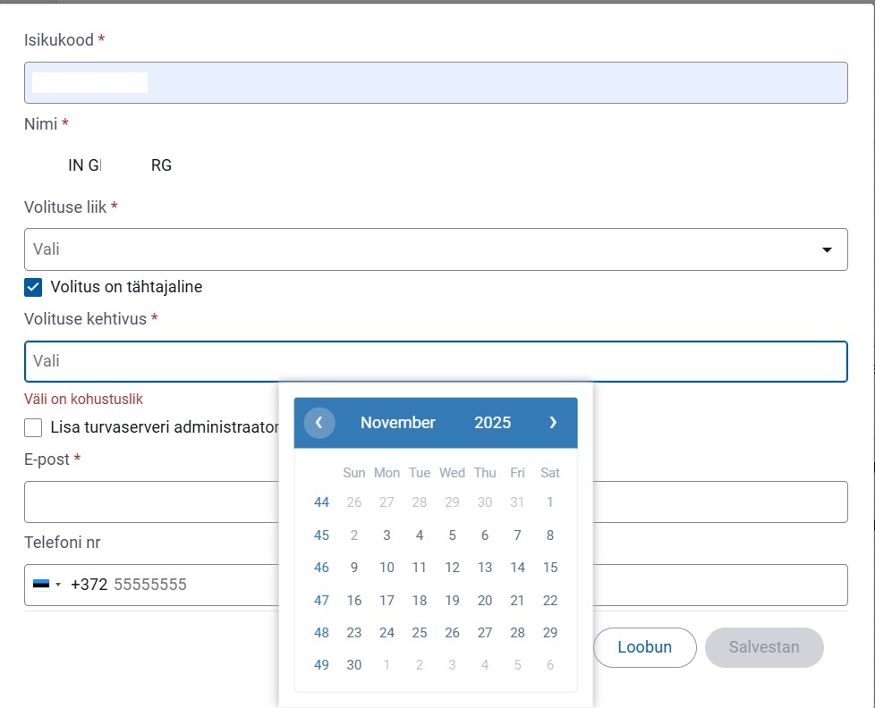The width and height of the screenshot is (875, 708).
Task: Go to next month in calendar
Action: (x=553, y=423)
